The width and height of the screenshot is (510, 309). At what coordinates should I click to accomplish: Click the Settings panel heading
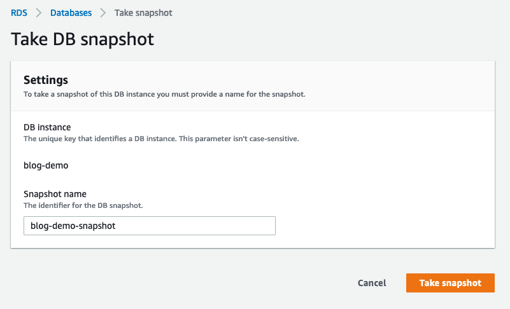coord(46,80)
